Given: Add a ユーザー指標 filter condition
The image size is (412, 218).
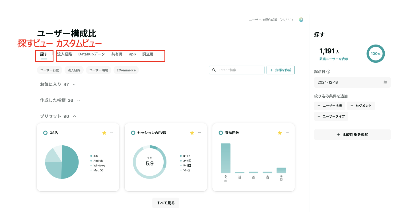Looking at the screenshot, I should pyautogui.click(x=329, y=106).
